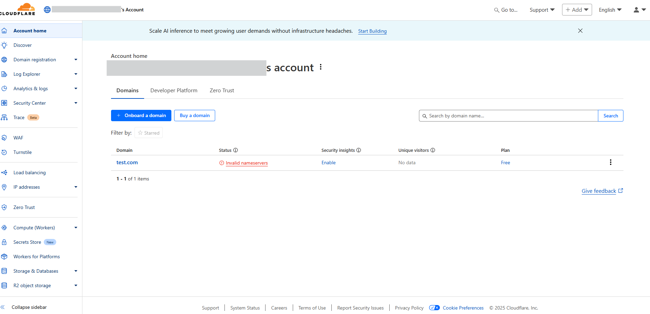This screenshot has width=650, height=314.
Task: Click Buy a domain button
Action: (x=194, y=115)
